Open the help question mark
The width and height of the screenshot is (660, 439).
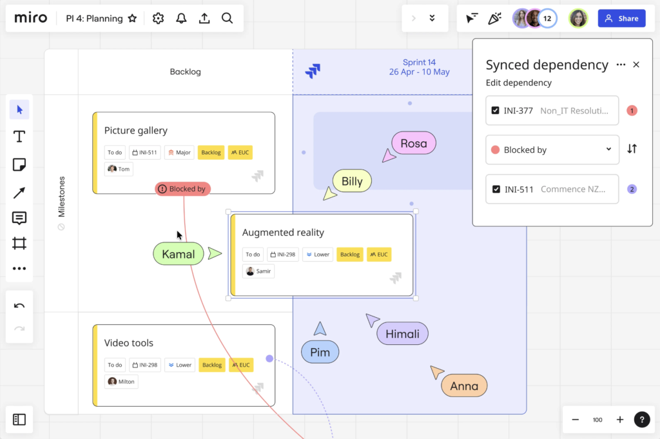[x=642, y=420]
